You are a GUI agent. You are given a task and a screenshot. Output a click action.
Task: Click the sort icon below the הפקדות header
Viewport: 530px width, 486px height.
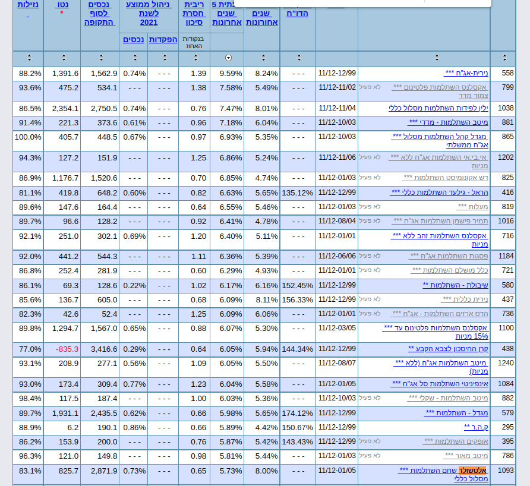[x=165, y=58]
